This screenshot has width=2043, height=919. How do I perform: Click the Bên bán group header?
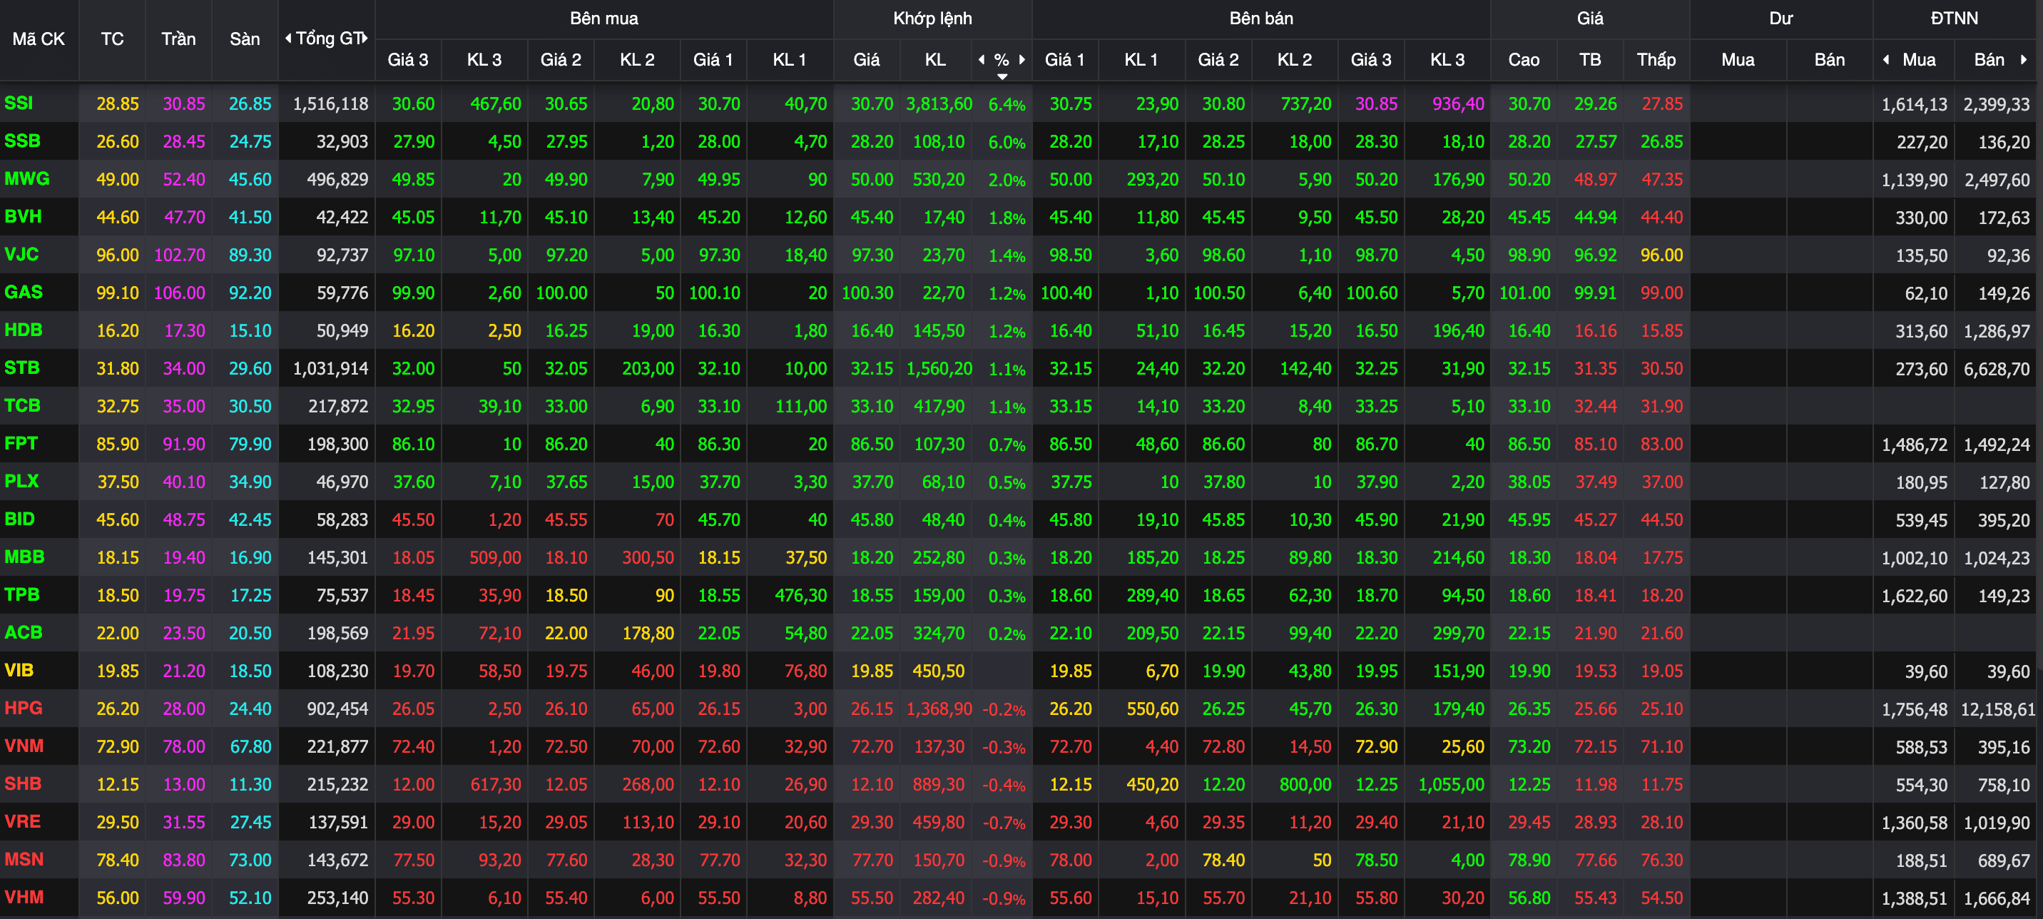pyautogui.click(x=1261, y=19)
